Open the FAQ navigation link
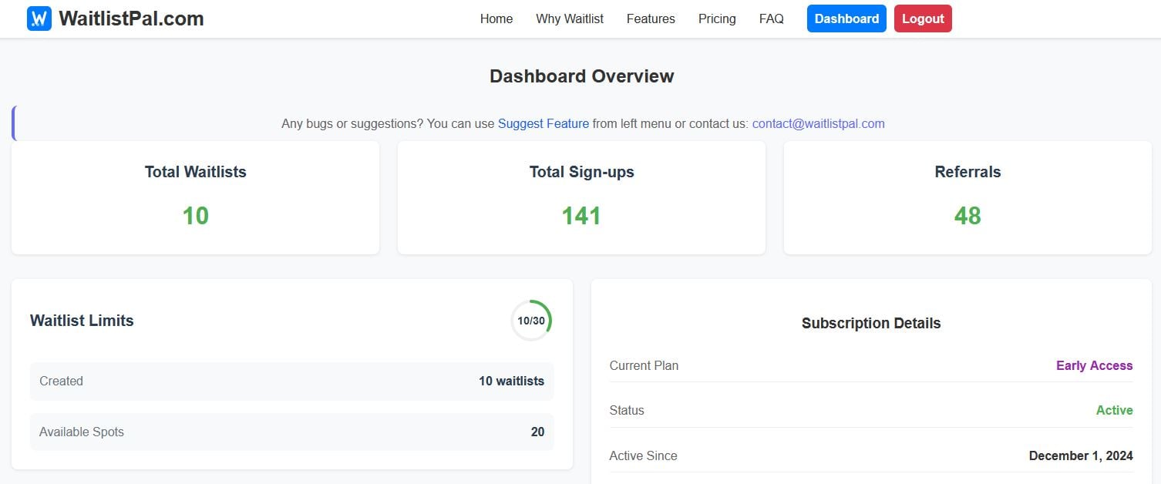 point(771,18)
